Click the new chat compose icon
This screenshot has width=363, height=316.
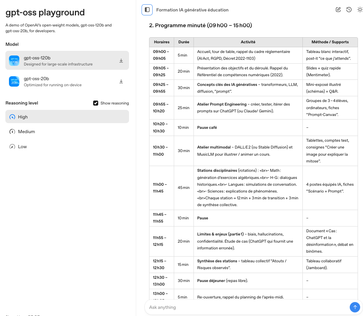pos(338,10)
